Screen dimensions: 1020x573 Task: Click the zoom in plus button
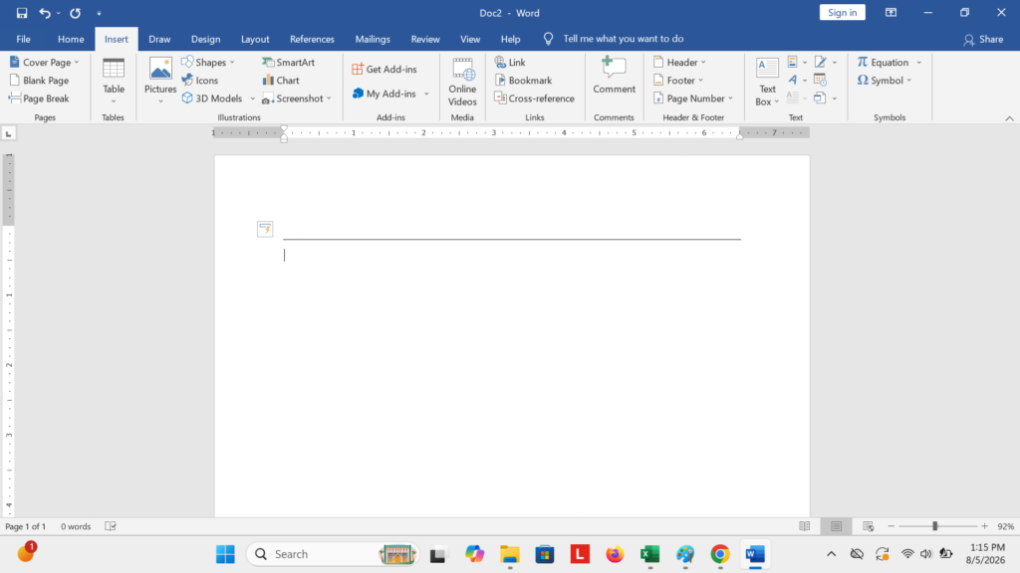tap(985, 526)
